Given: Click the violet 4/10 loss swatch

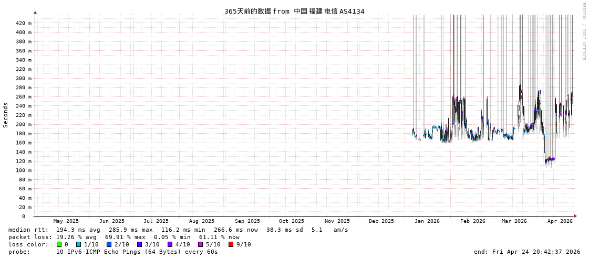Looking at the screenshot, I should (x=170, y=244).
